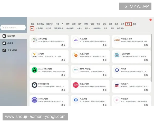Screen dimensions: 154x123
Task: Click 添加 on the AI工具集 card
Action: [x=104, y=45]
